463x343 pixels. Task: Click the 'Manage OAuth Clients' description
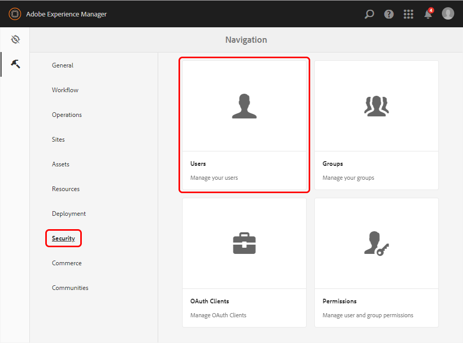pyautogui.click(x=218, y=315)
